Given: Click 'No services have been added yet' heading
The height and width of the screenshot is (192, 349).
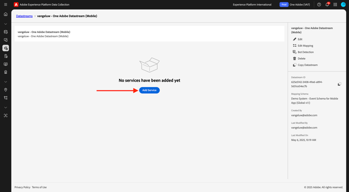Looking at the screenshot, I should tap(149, 81).
